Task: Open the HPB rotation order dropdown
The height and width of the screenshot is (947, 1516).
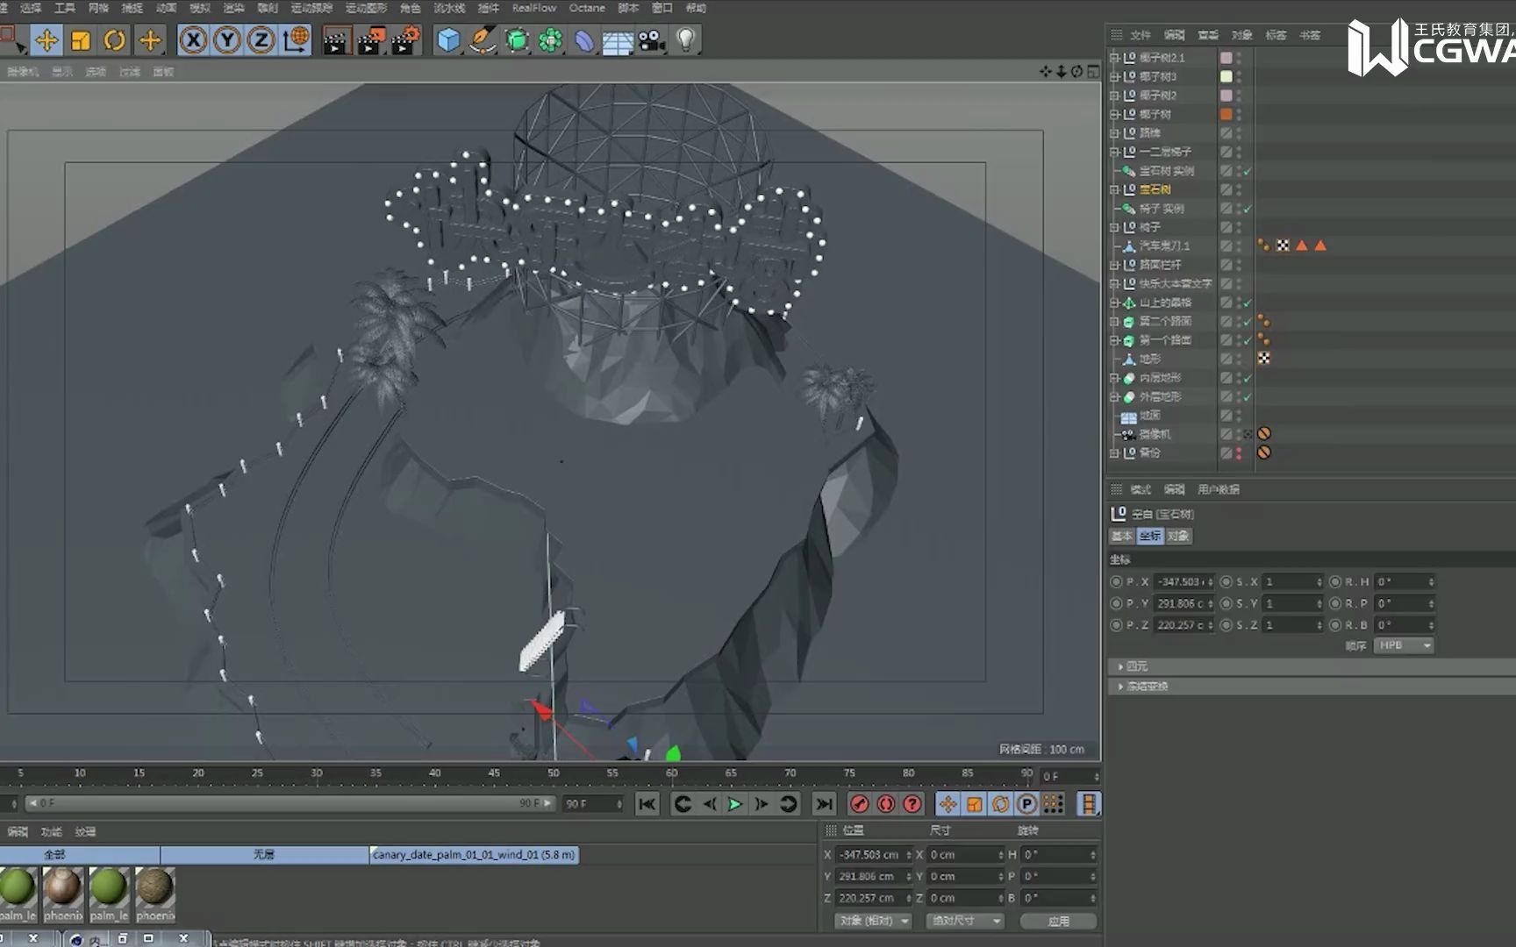Action: (1404, 645)
